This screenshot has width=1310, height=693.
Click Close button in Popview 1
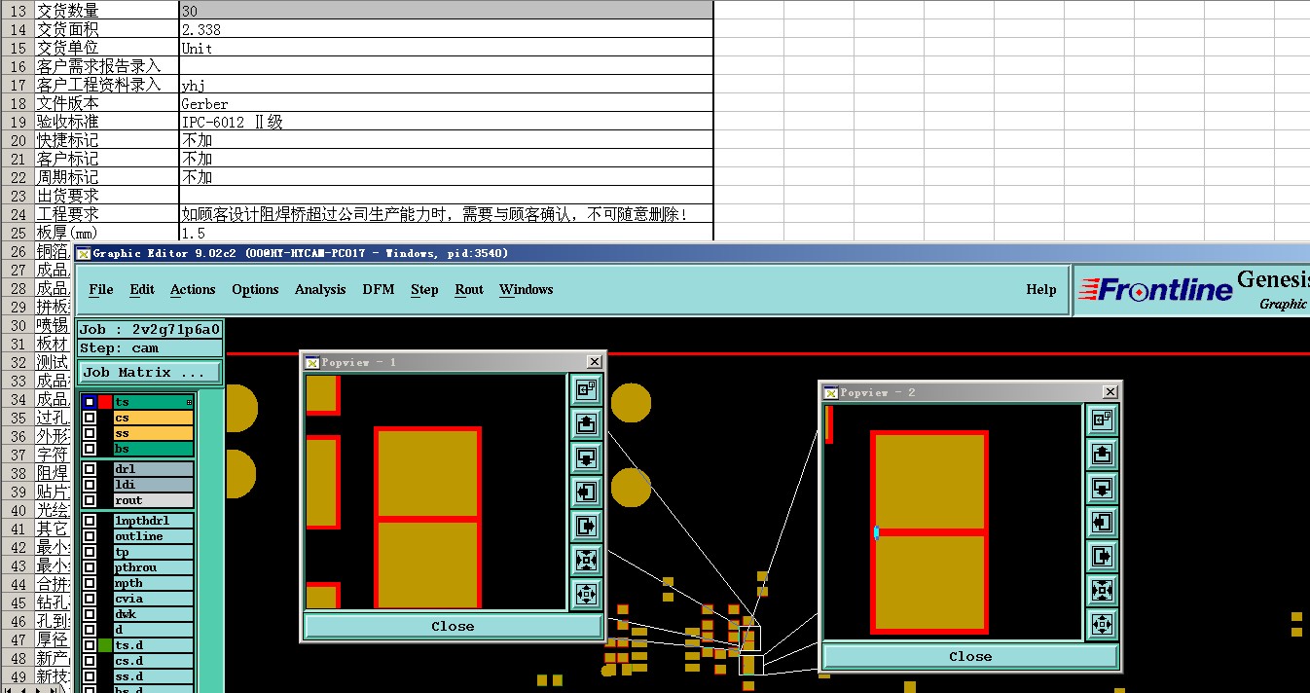click(x=453, y=626)
